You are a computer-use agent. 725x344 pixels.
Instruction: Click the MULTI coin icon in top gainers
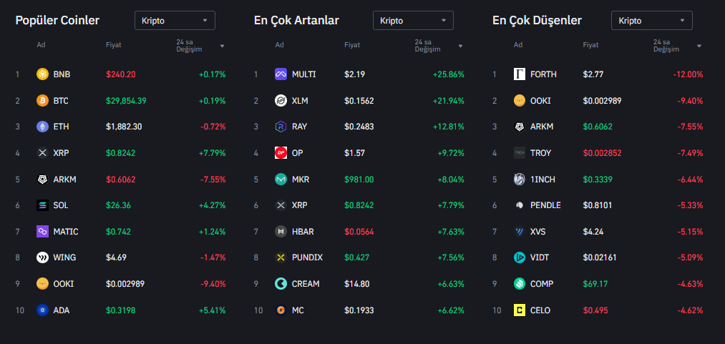pyautogui.click(x=281, y=74)
